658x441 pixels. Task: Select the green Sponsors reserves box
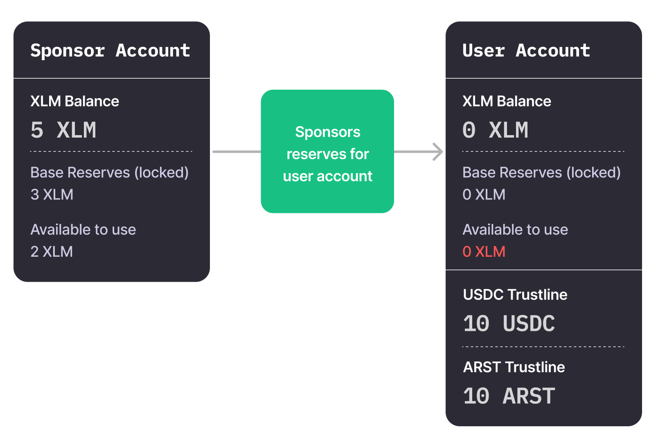tap(327, 151)
